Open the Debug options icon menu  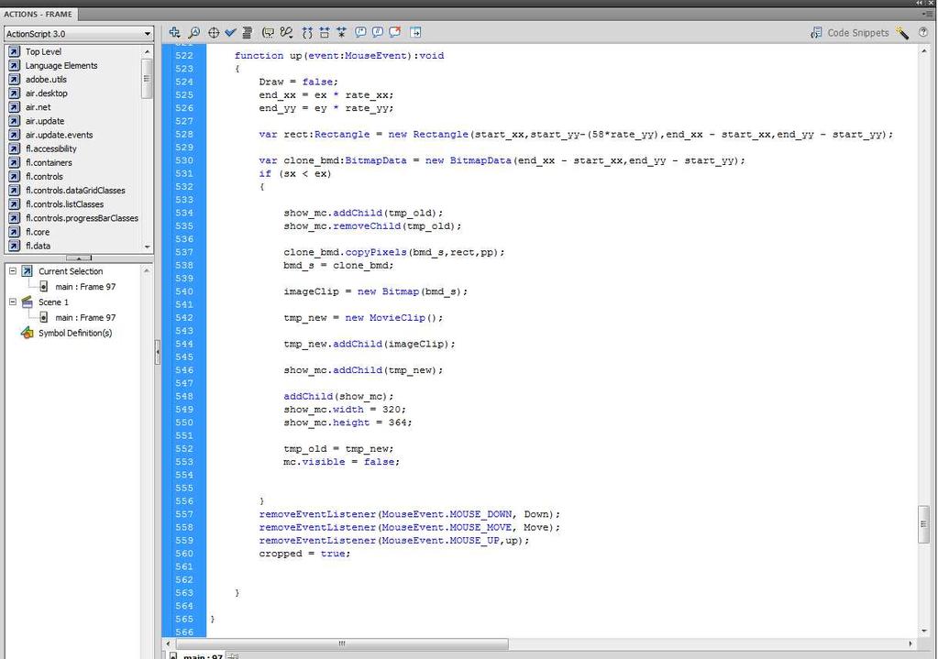287,32
